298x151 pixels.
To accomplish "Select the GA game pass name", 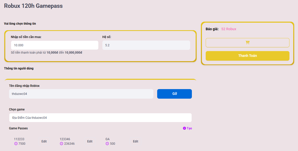I will [108, 139].
